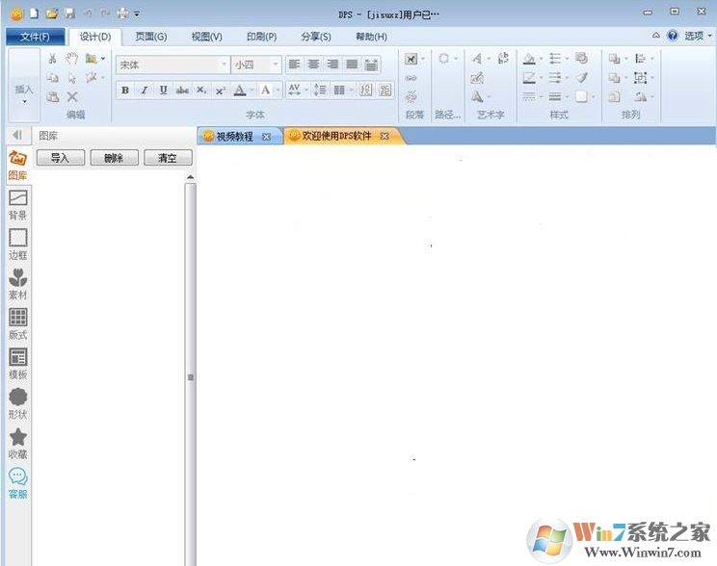This screenshot has height=566, width=717.
Task: Switch to the 视图(V) ribbon tab
Action: (206, 37)
